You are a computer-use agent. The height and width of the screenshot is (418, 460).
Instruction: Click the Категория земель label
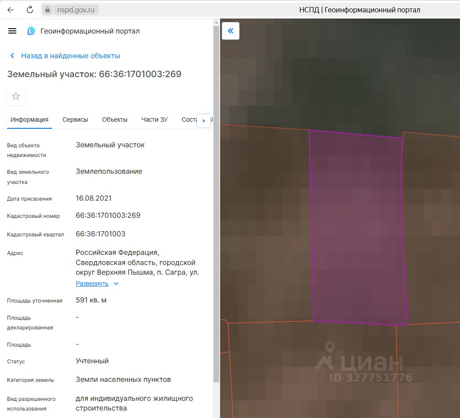tap(30, 380)
